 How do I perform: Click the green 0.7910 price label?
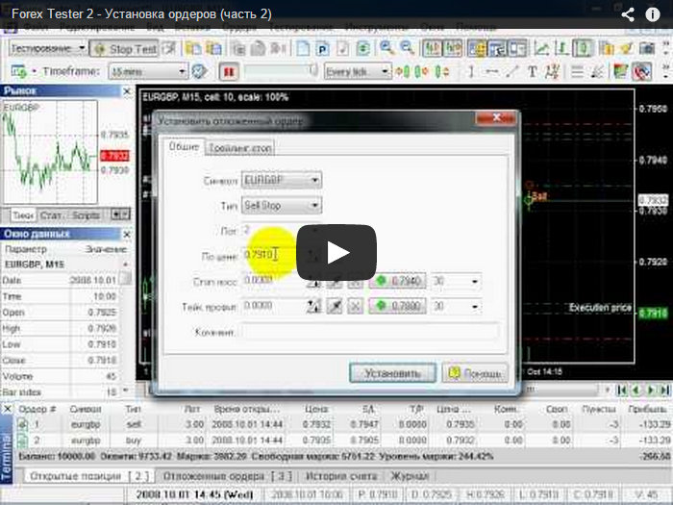tap(653, 313)
